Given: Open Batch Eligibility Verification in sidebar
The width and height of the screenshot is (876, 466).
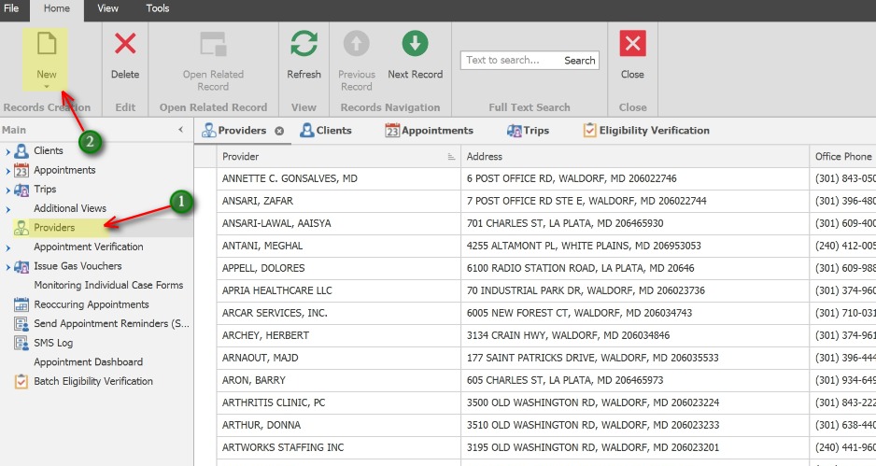Looking at the screenshot, I should tap(92, 381).
